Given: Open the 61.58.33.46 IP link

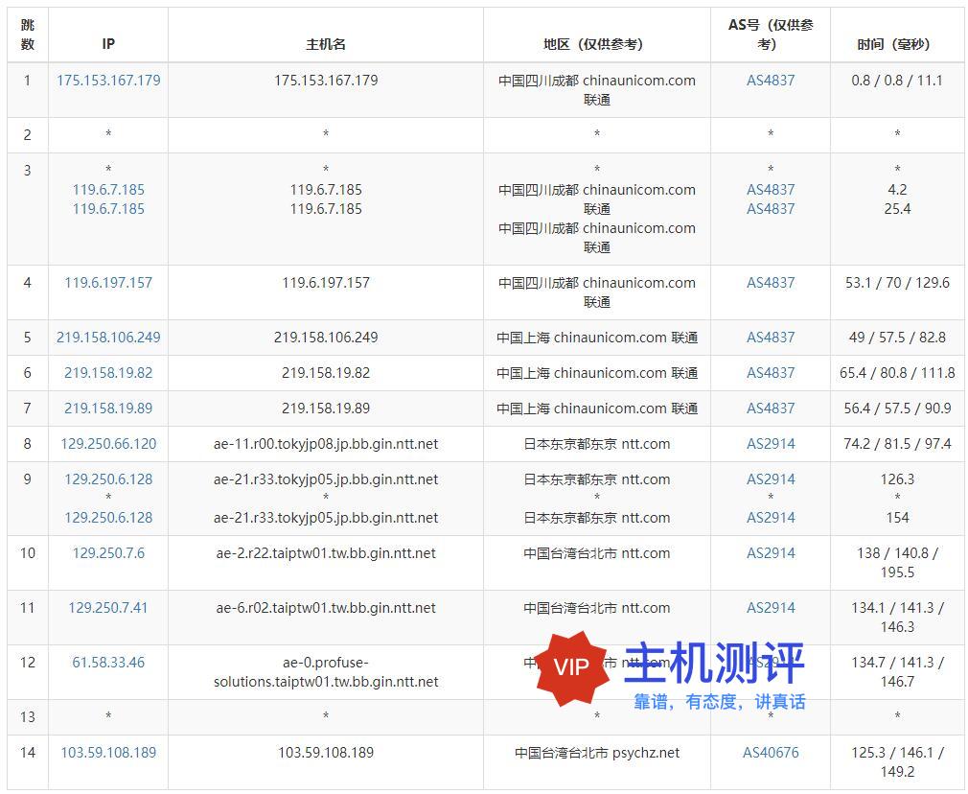Looking at the screenshot, I should coord(108,663).
